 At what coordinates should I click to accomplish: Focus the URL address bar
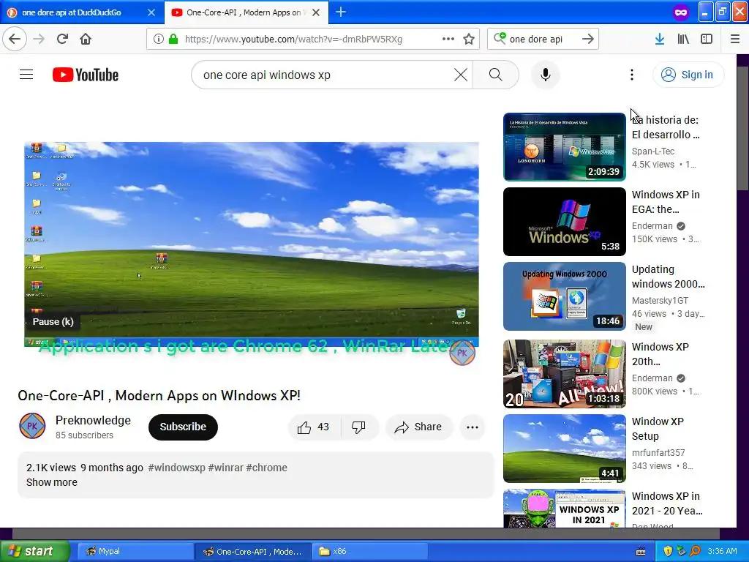pyautogui.click(x=293, y=40)
